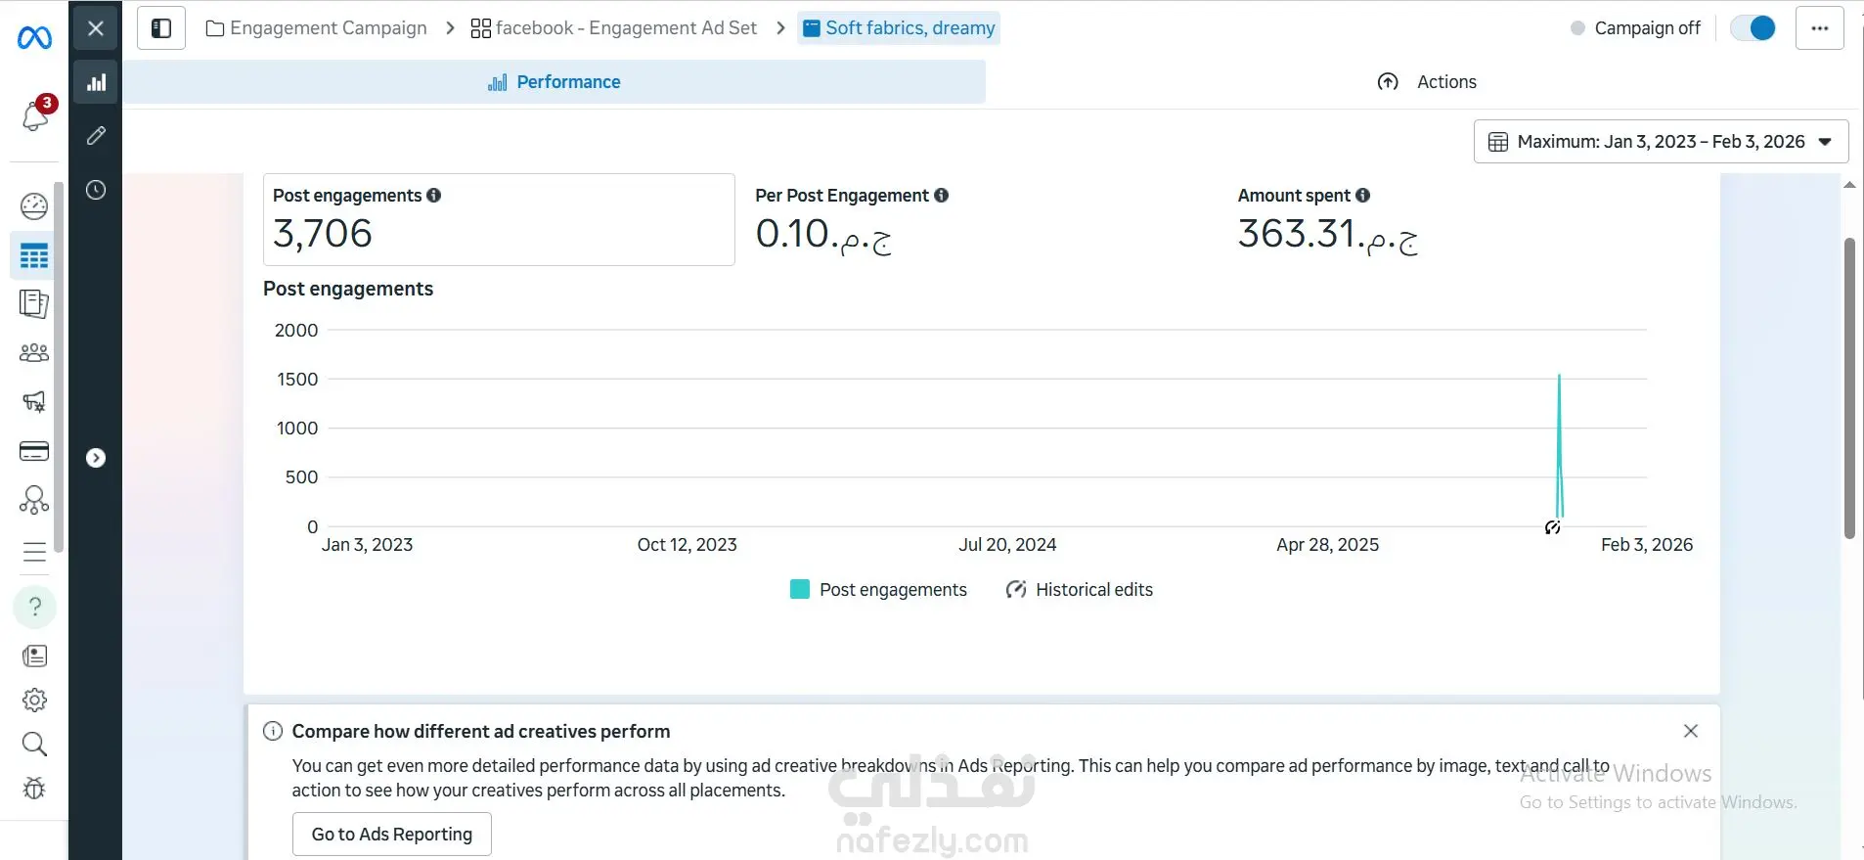
Task: Click Go to Ads Reporting button
Action: [x=391, y=835]
